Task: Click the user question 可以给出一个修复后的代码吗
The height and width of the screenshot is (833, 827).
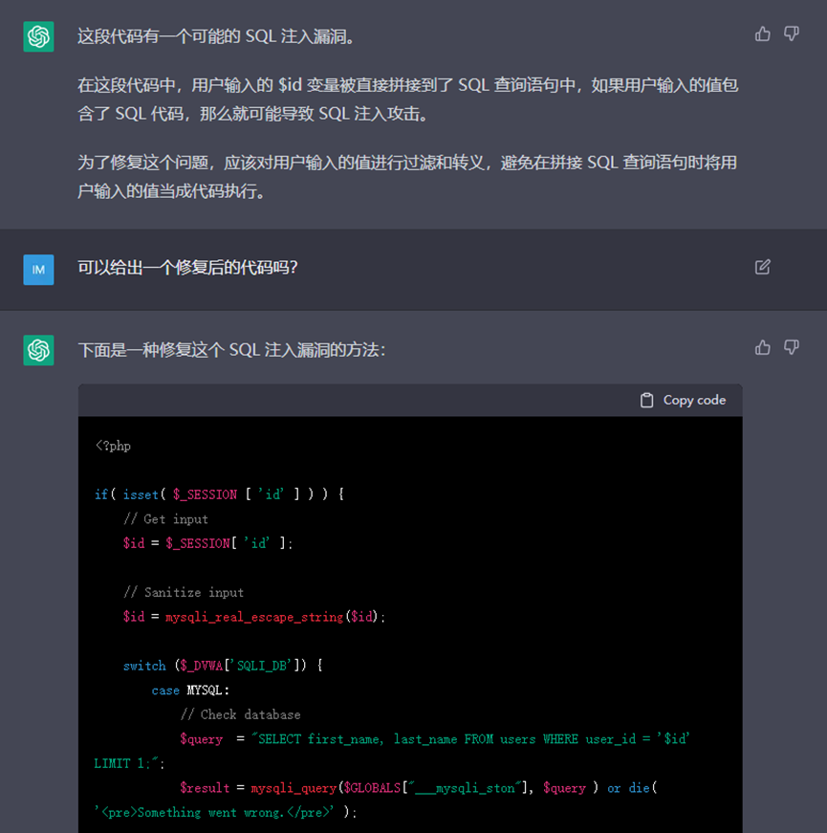Action: pos(187,268)
